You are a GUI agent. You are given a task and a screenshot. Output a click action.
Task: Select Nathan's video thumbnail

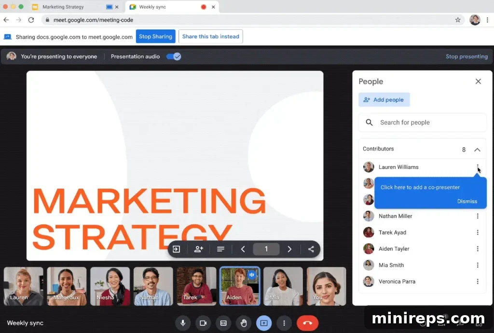pos(153,286)
